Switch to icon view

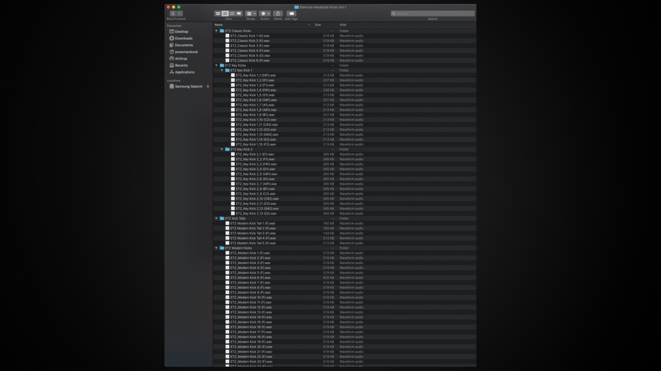(218, 13)
